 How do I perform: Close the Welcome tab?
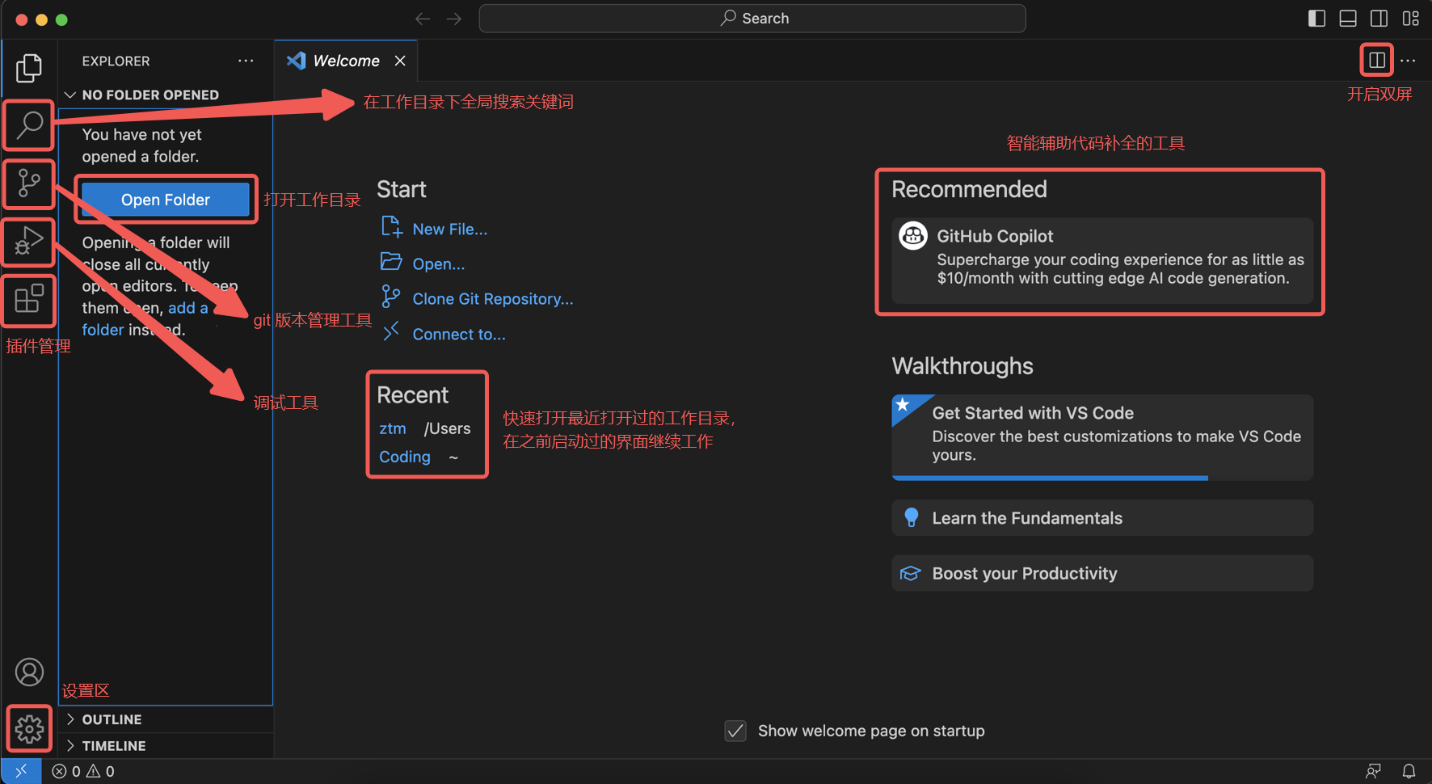[400, 61]
